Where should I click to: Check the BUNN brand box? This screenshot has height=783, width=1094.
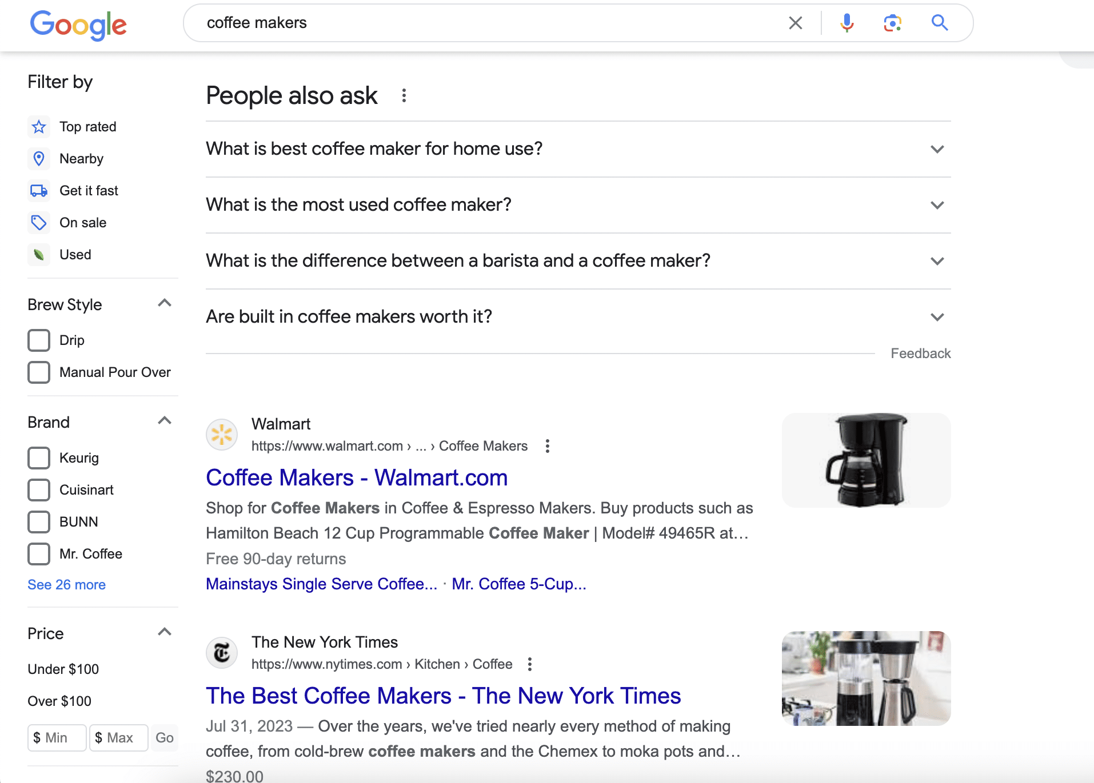[x=39, y=522]
